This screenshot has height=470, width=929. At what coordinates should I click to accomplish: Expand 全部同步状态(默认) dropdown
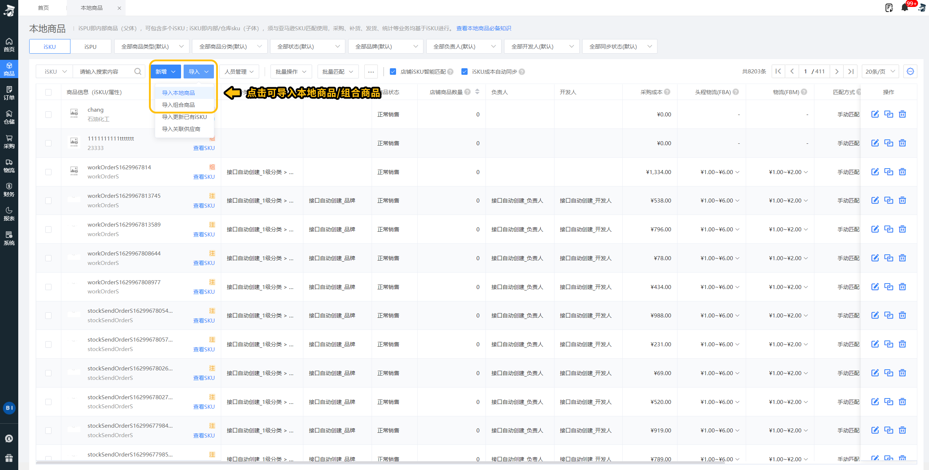pyautogui.click(x=620, y=46)
